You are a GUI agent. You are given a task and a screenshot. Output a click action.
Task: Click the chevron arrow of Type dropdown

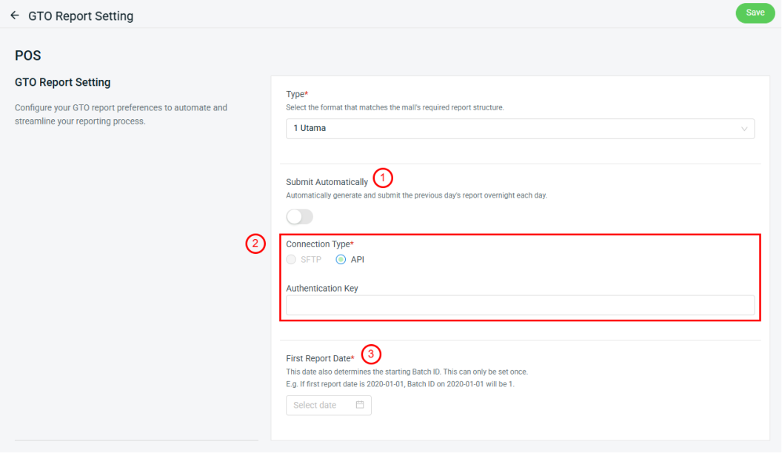744,129
